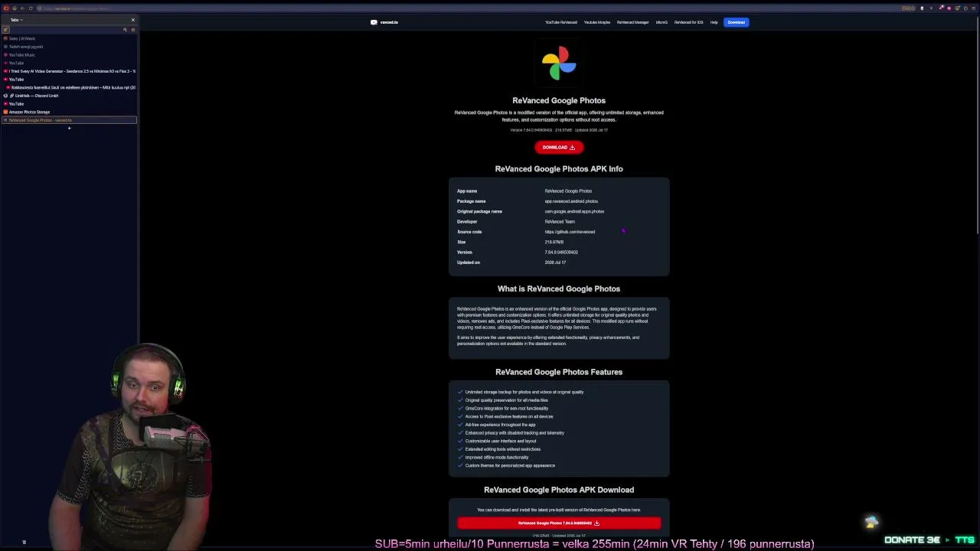Switch to the Amazon Photos Storage tab
The height and width of the screenshot is (551, 980).
[69, 112]
